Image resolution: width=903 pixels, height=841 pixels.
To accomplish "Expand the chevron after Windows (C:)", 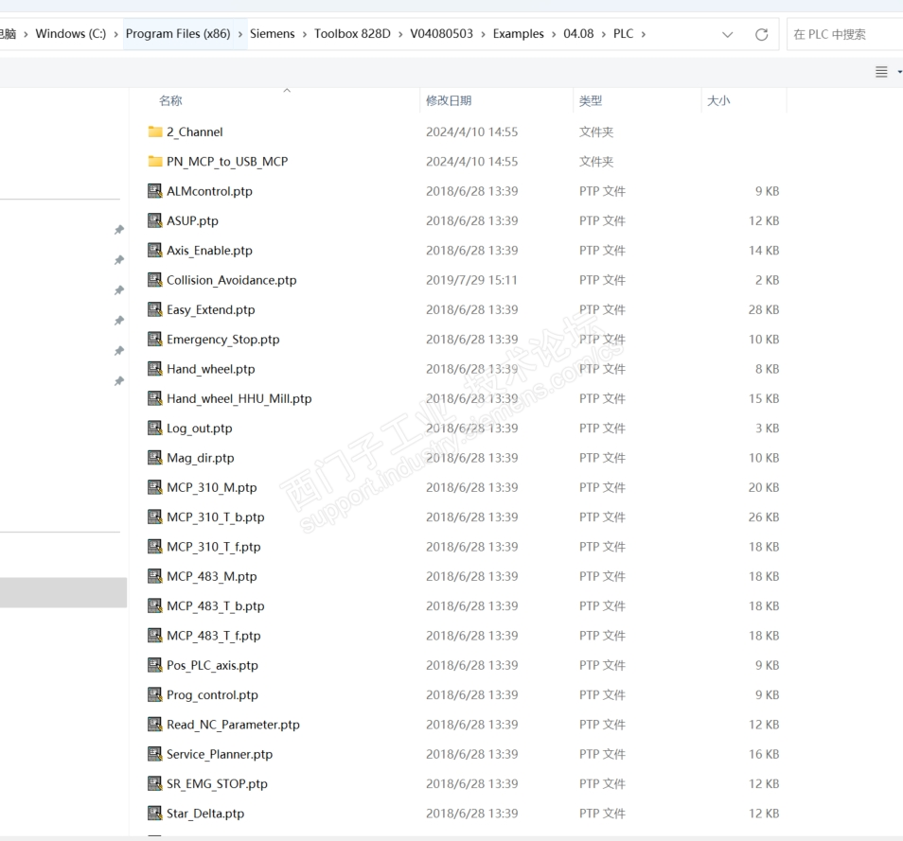I will [115, 34].
